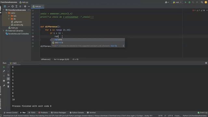Open the Version Control tool window
This screenshot has height=117, width=208.
pos(10,113)
